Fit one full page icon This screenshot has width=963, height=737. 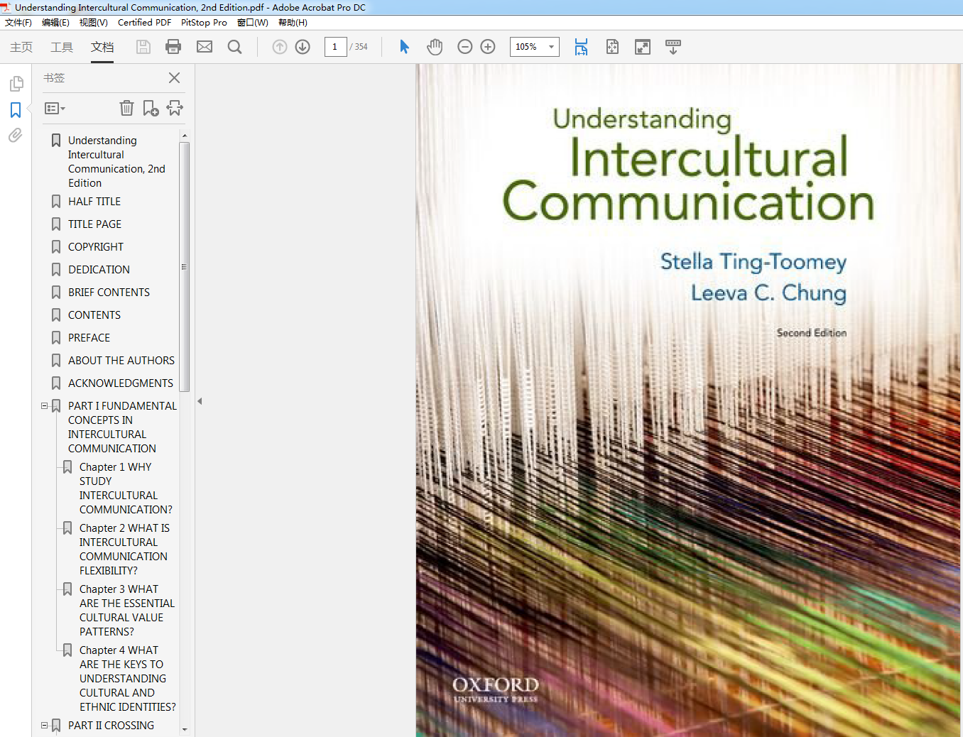(x=612, y=47)
